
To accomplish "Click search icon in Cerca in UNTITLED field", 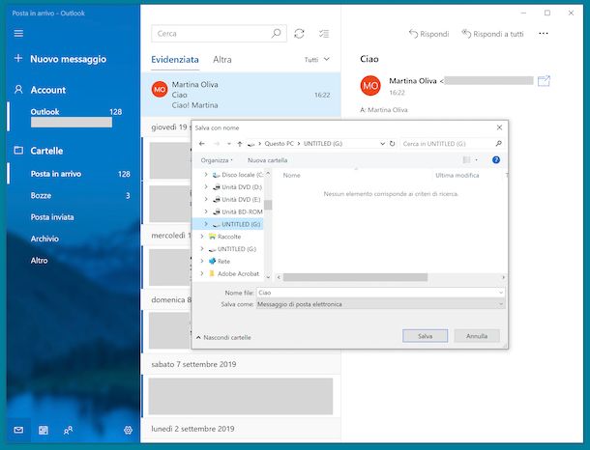I will pos(498,144).
